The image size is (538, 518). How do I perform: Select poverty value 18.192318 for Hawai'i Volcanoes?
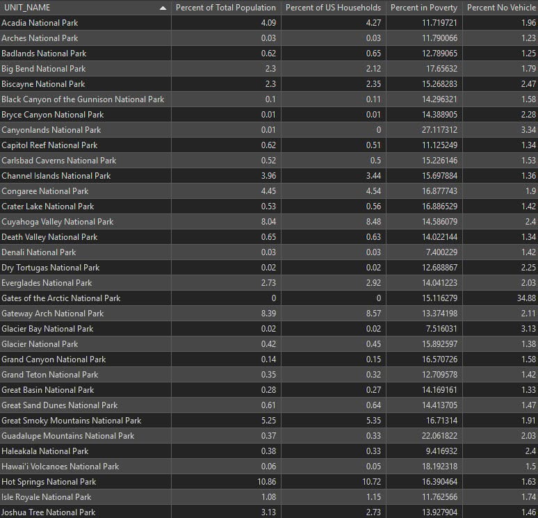coord(439,467)
